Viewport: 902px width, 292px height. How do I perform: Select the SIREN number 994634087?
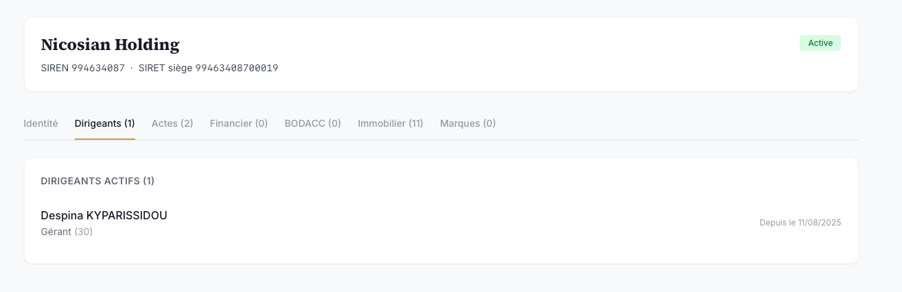pos(98,68)
